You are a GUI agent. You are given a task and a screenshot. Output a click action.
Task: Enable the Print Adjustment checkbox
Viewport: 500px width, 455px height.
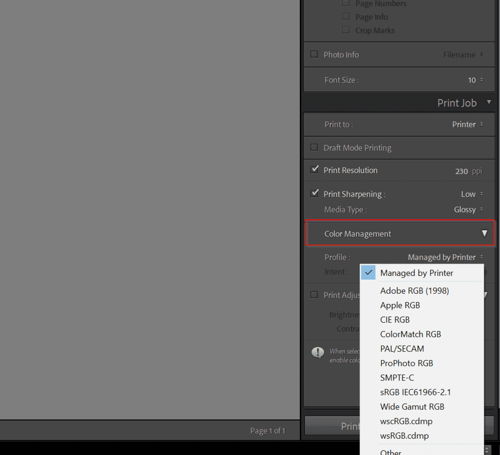coord(314,295)
